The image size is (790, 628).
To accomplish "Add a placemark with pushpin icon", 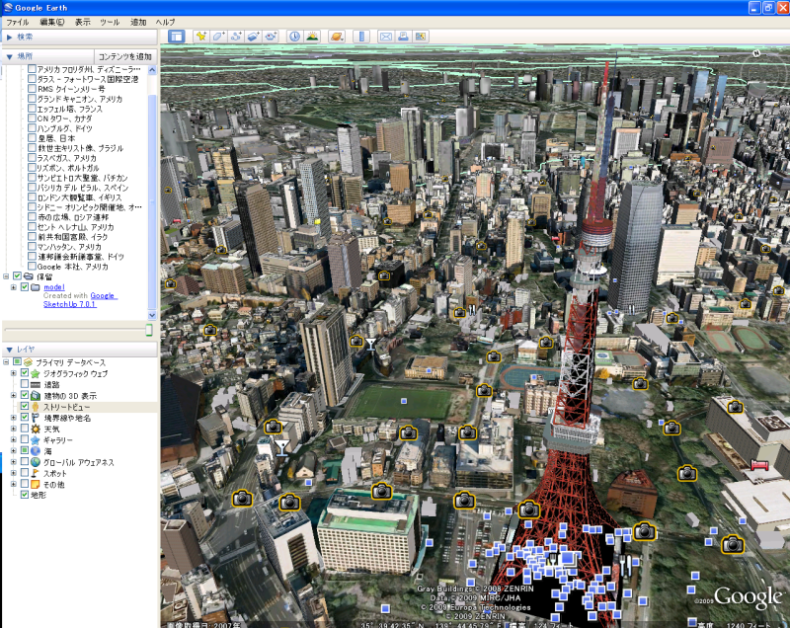I will point(201,37).
